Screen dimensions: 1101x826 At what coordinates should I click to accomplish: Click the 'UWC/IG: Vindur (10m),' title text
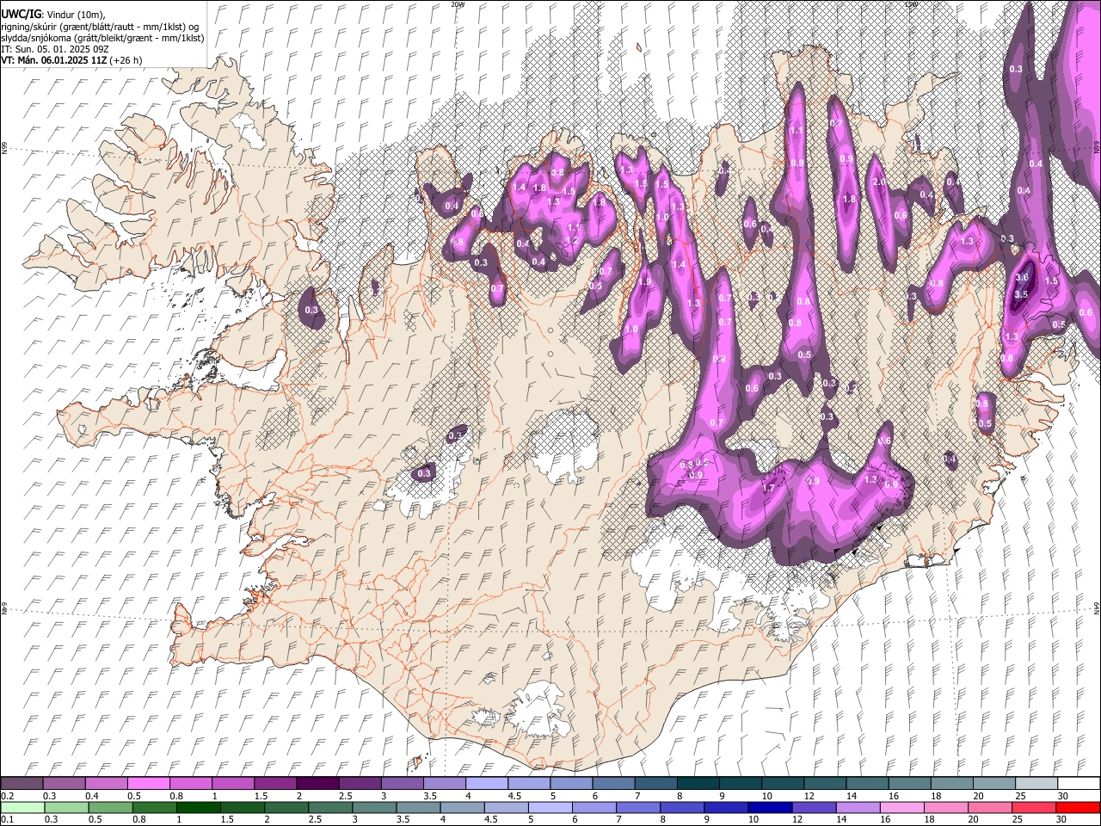click(x=53, y=15)
